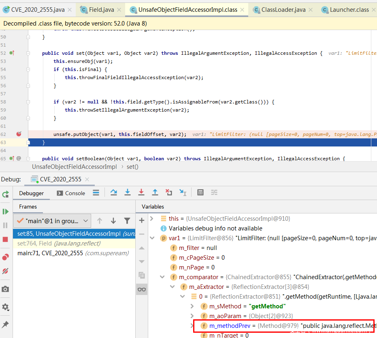Click the Step Into icon
Viewport: 377px width, 338px height.
coord(127,193)
